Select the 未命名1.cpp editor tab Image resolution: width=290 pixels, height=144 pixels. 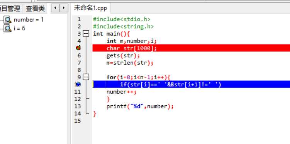click(91, 8)
